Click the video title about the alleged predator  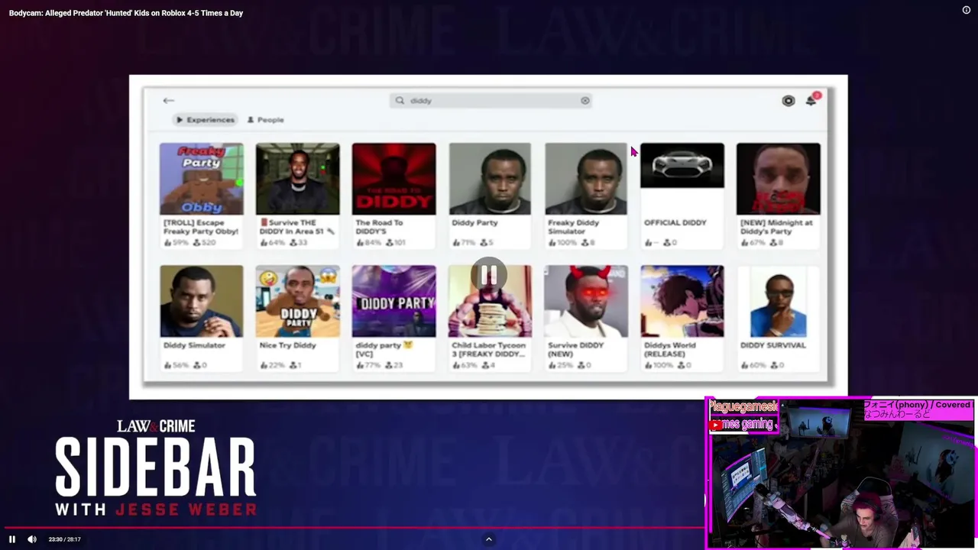coord(126,13)
